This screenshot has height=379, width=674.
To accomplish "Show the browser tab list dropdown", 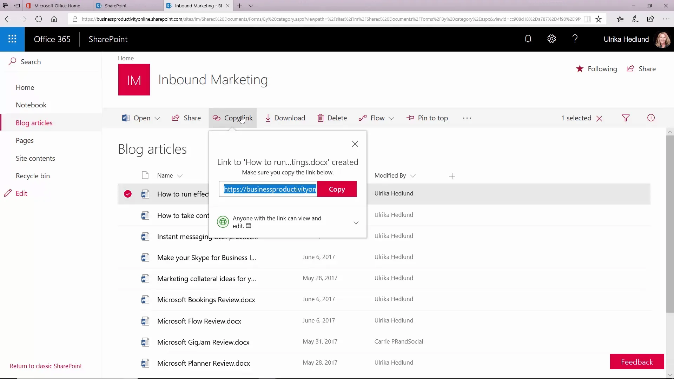I will pyautogui.click(x=251, y=6).
